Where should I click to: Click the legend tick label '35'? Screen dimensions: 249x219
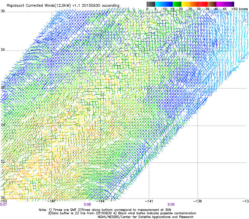207,9
